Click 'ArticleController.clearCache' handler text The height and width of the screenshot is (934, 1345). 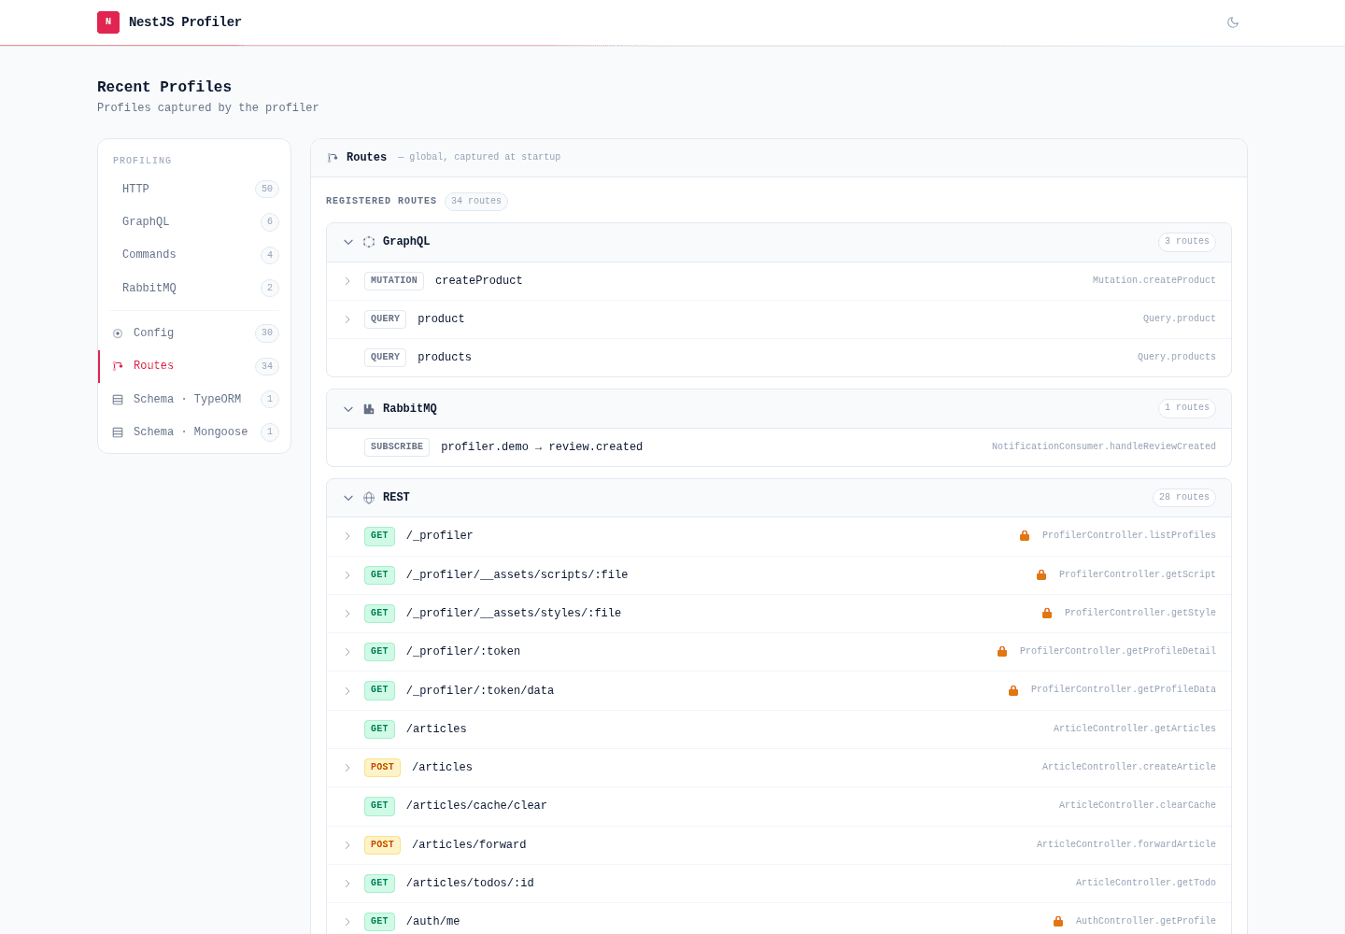click(x=1138, y=806)
